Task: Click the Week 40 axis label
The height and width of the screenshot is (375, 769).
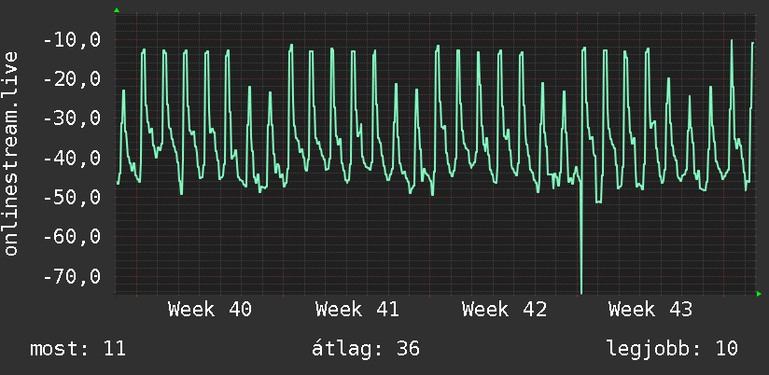Action: tap(210, 310)
